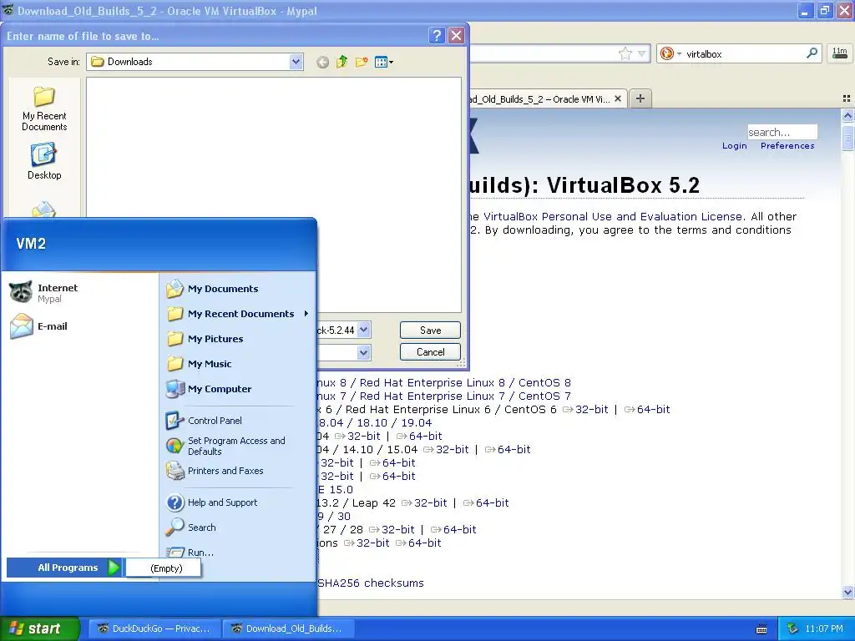
Task: Create new folder icon in save dialog
Action: pos(362,62)
